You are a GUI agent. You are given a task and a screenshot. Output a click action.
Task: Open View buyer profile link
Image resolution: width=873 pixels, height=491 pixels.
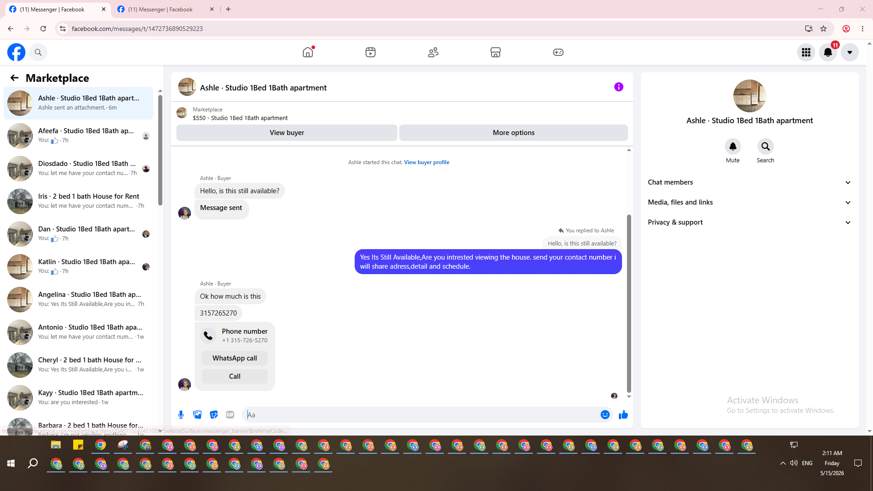coord(426,162)
